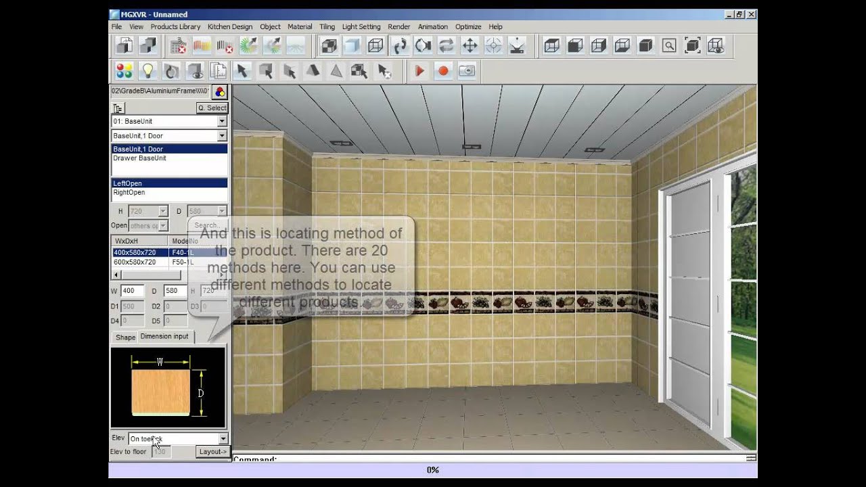Screen dimensions: 866x487
Task: Select the light blue solid cube view
Action: tap(352, 46)
